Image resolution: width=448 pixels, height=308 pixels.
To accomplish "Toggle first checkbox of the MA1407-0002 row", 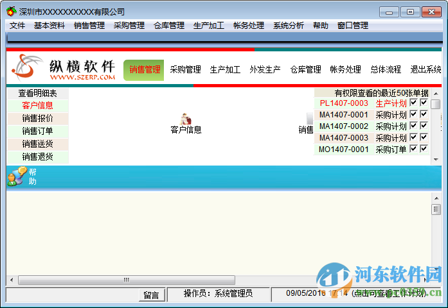I will 413,126.
